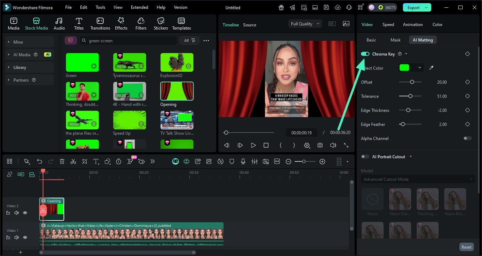Viewport: 482px width, 256px height.
Task: Pick screen color with the eyedropper
Action: click(431, 68)
